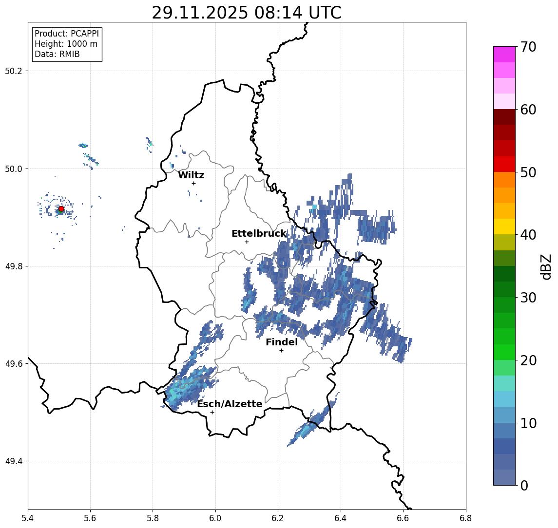Click the 'Height: 1000 m' legend line

[x=66, y=44]
